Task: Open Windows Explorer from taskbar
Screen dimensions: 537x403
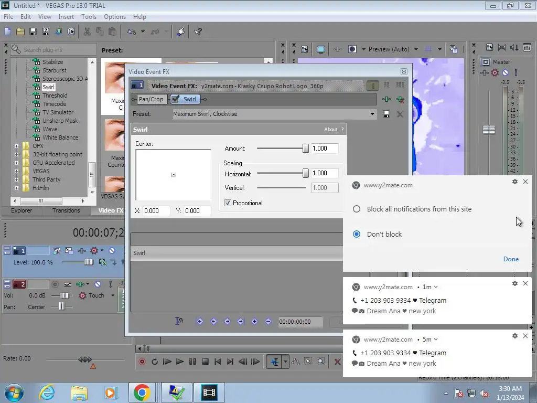Action: [x=79, y=393]
